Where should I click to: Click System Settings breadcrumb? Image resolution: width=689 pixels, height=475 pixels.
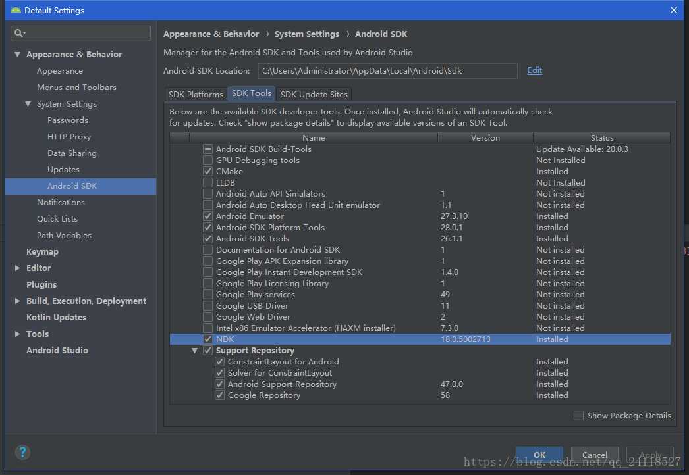[307, 34]
